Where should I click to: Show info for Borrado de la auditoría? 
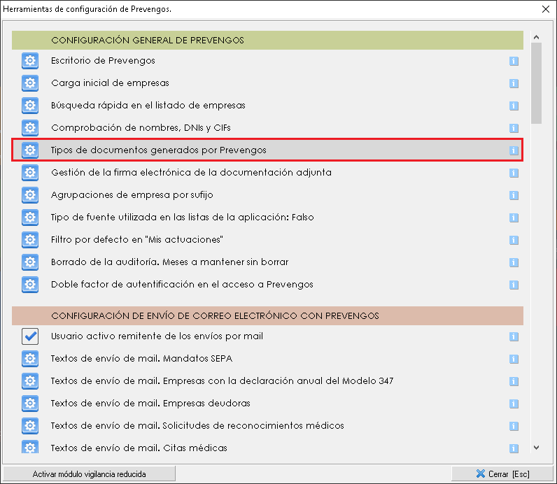pos(514,262)
